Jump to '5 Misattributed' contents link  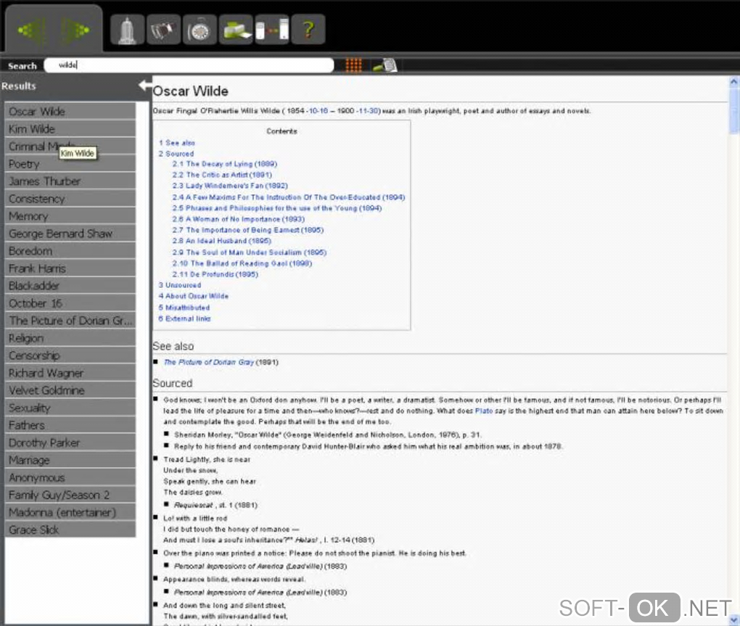184,308
